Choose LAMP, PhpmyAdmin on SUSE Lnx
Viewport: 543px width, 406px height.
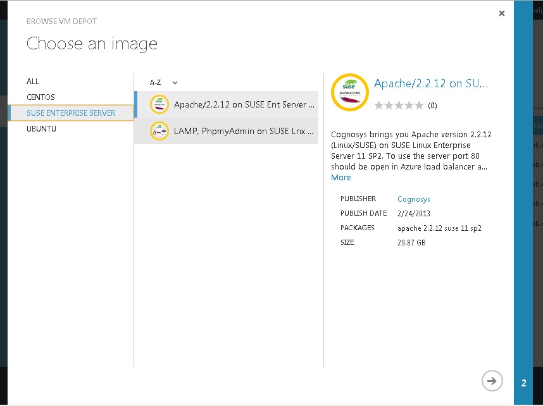click(226, 131)
